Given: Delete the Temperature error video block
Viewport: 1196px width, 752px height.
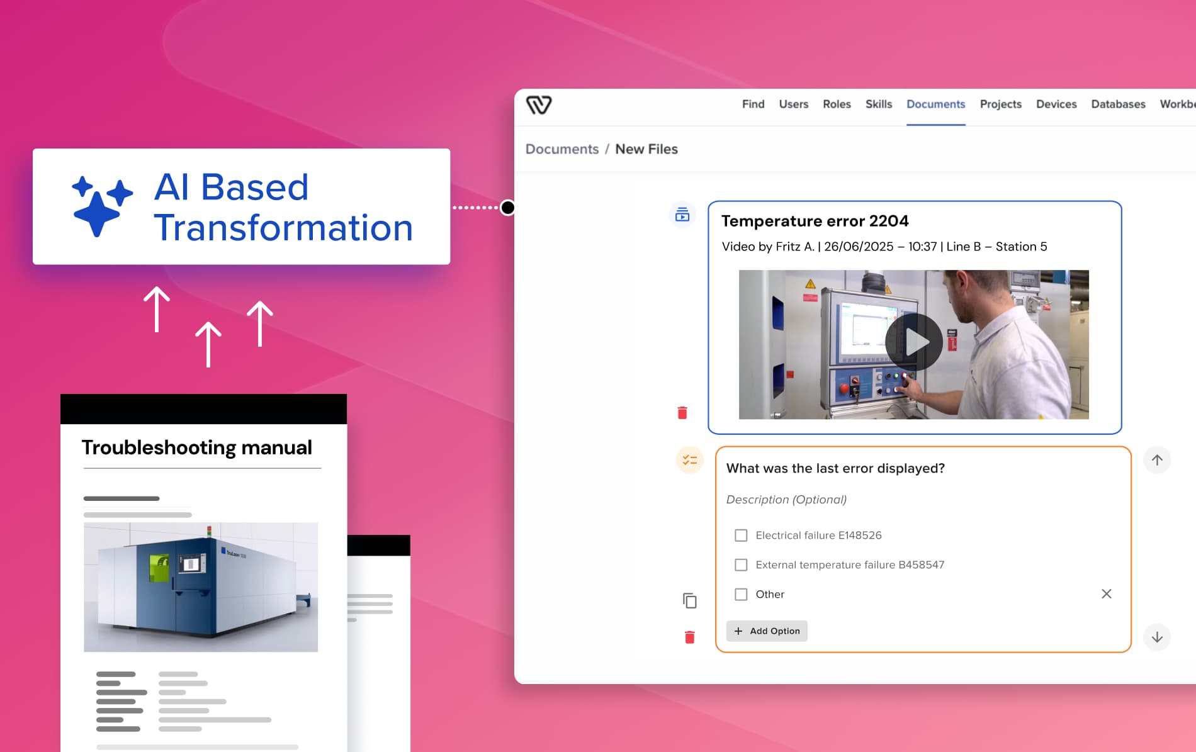Looking at the screenshot, I should [x=682, y=413].
